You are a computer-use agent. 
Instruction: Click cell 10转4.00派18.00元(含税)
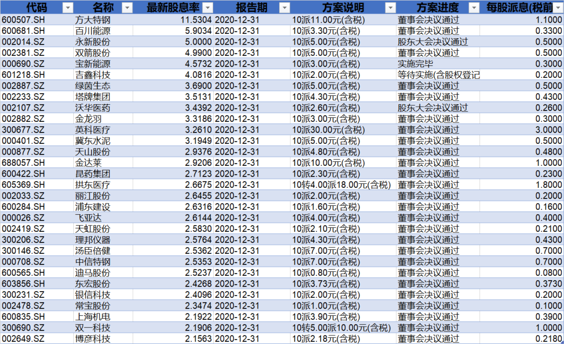pos(343,184)
